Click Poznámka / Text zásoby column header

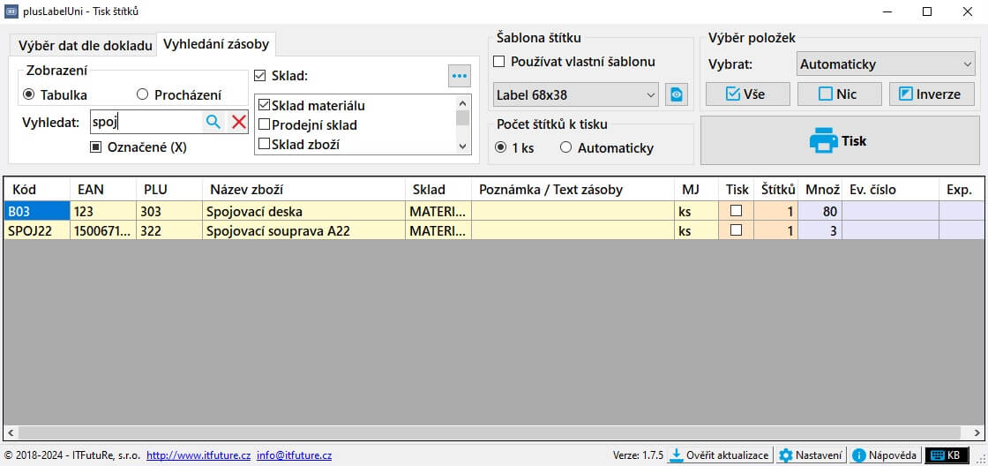(573, 190)
